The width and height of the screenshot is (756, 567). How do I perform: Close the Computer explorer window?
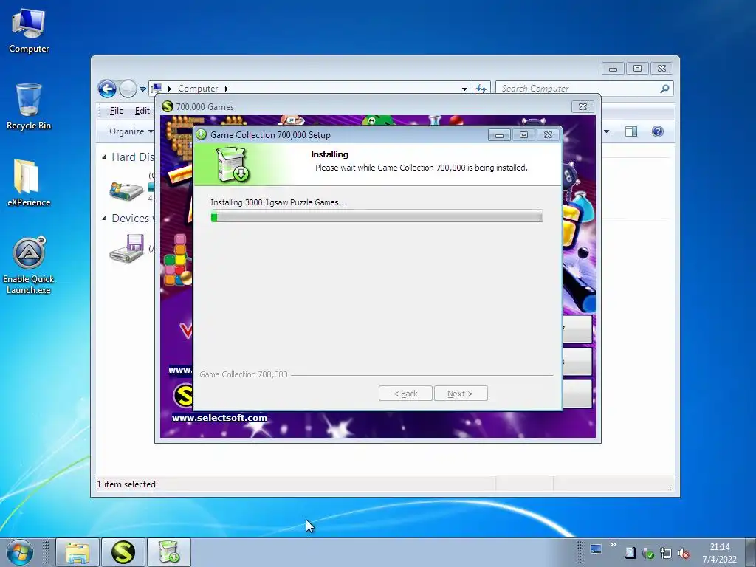click(x=662, y=69)
